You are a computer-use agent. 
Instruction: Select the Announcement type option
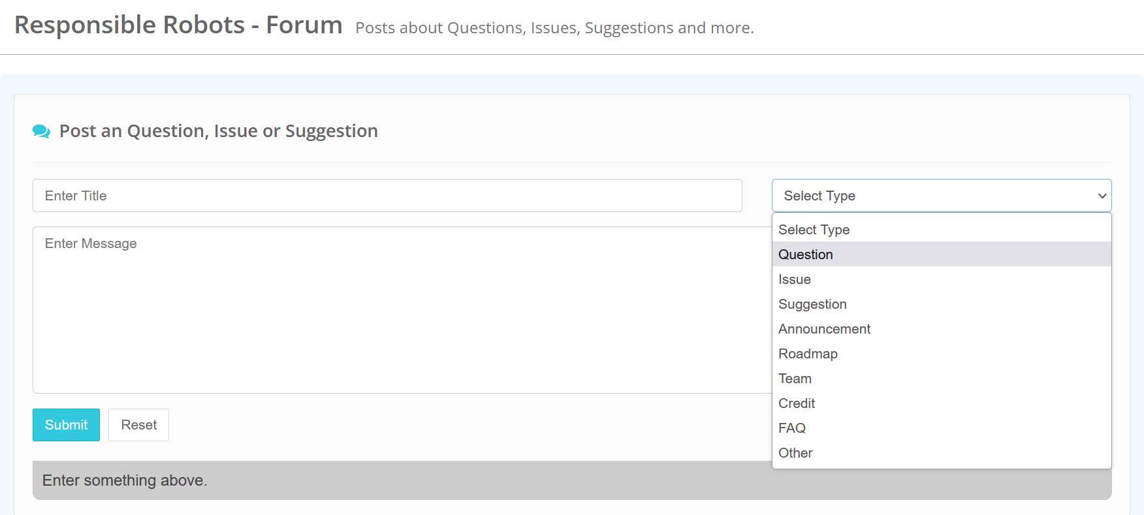click(824, 329)
